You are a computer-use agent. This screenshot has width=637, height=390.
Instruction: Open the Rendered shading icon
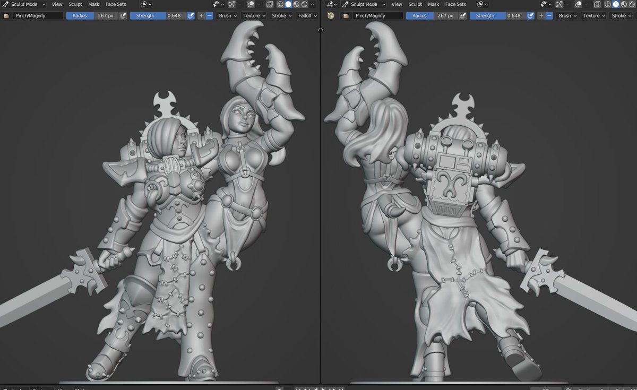pyautogui.click(x=303, y=4)
